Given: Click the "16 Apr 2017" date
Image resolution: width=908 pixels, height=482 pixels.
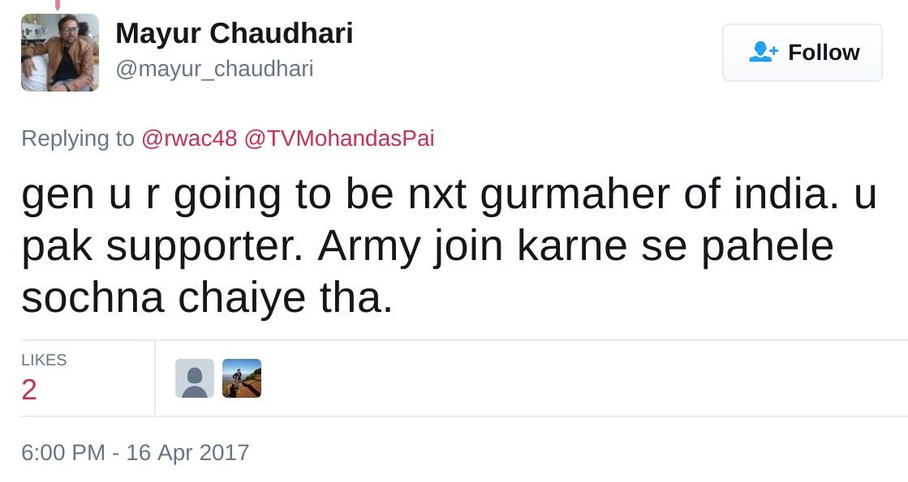Looking at the screenshot, I should (187, 452).
